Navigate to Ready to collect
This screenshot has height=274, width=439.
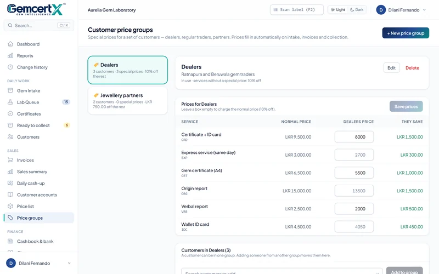coord(38,125)
